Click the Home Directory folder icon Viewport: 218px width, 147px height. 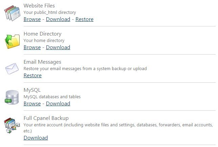pos(12,41)
